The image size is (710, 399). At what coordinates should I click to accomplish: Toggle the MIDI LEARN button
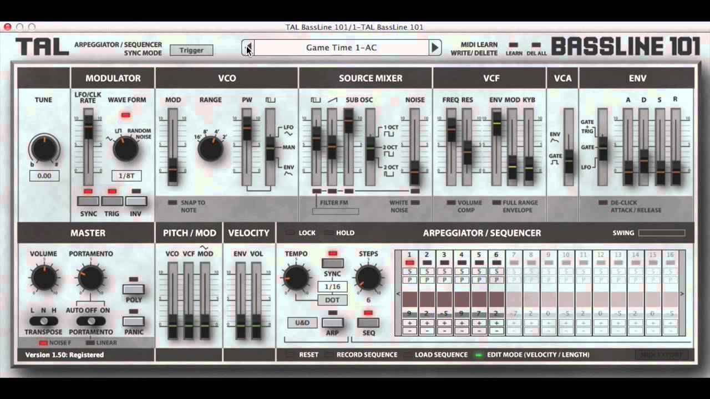(x=514, y=45)
